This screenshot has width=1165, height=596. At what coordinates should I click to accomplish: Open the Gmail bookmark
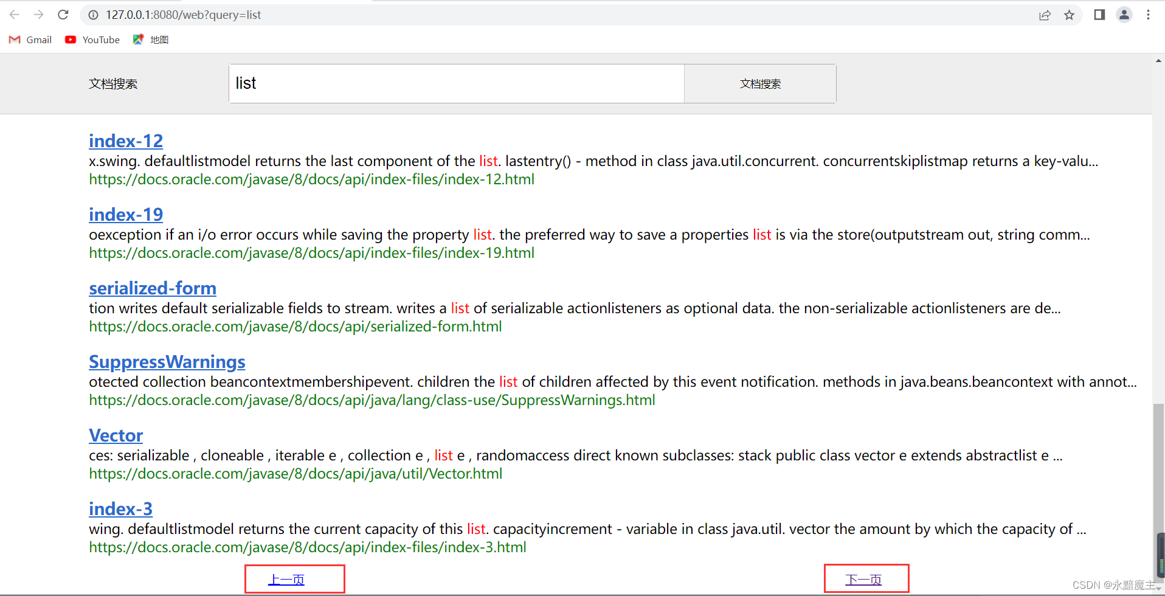[x=30, y=40]
